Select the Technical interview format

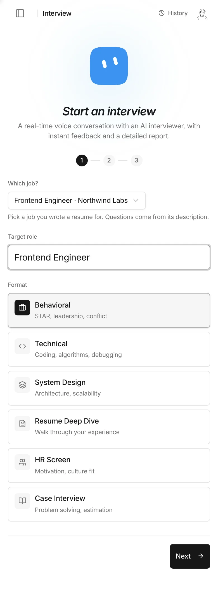point(109,349)
